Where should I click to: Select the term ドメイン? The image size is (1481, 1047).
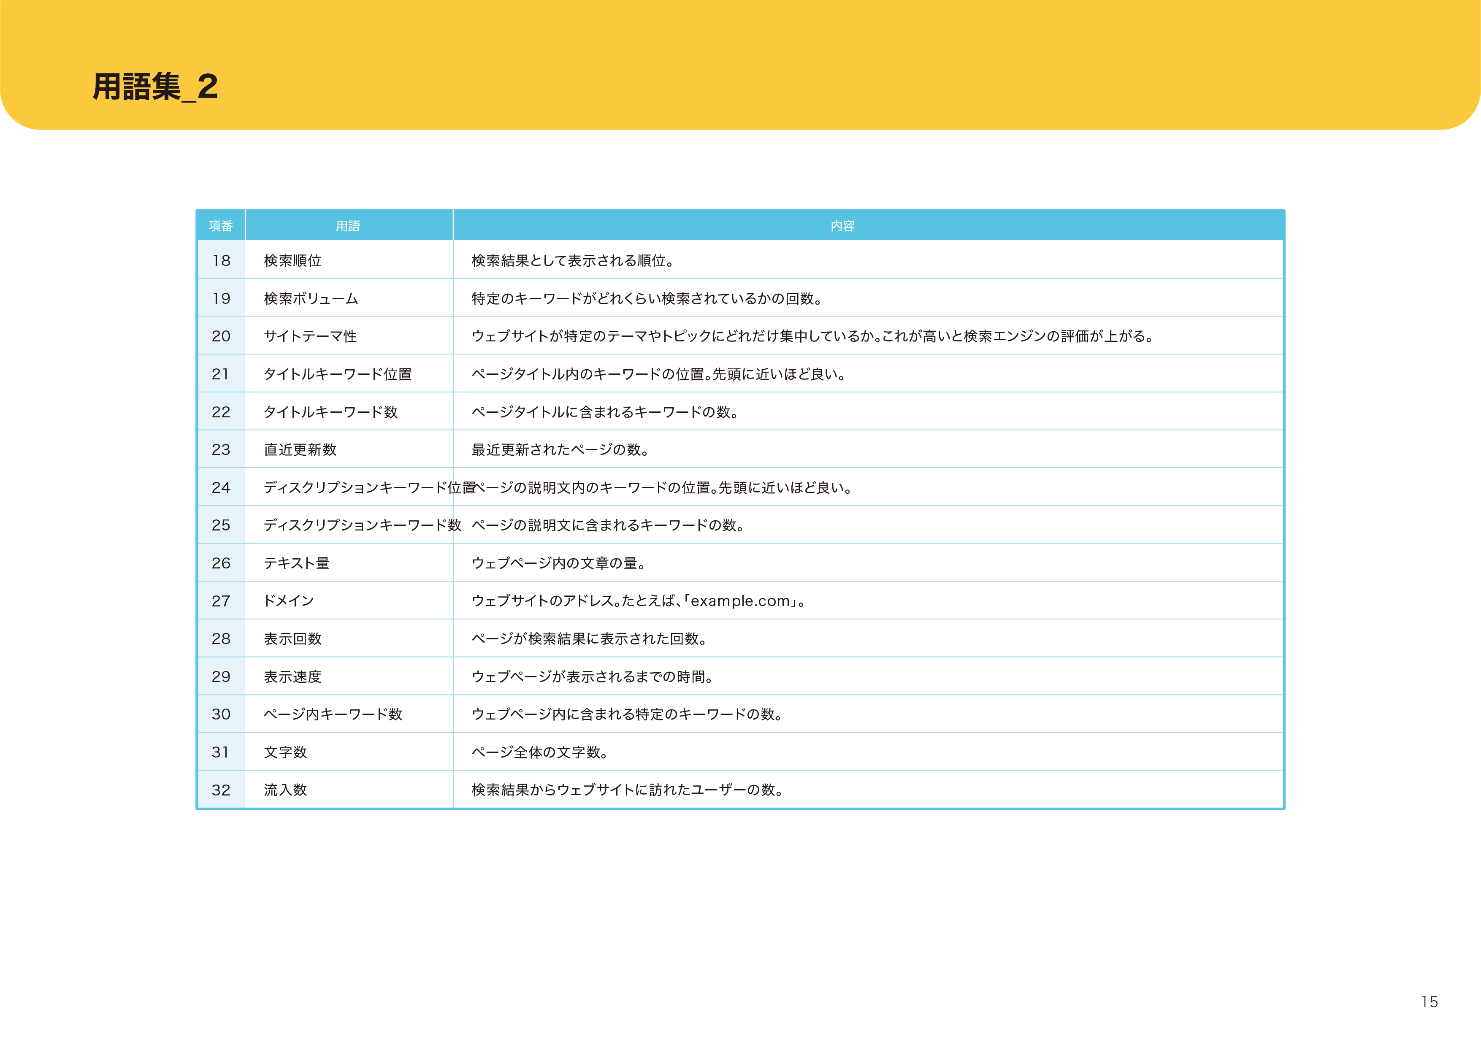pos(289,601)
